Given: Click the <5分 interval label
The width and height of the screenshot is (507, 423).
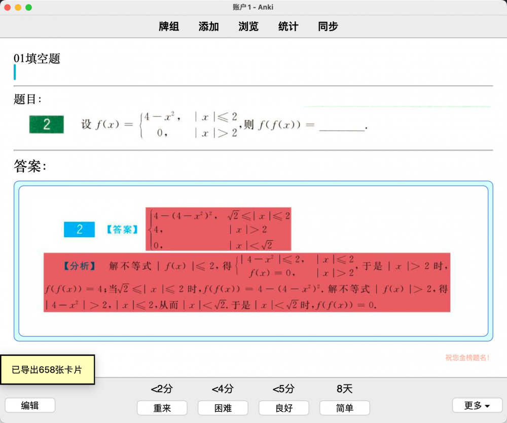Looking at the screenshot, I should pyautogui.click(x=283, y=388).
